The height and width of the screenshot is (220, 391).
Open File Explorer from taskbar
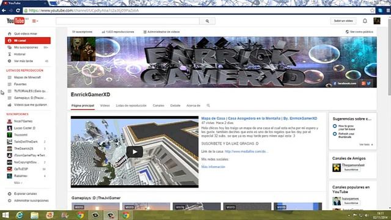[x=34, y=215]
